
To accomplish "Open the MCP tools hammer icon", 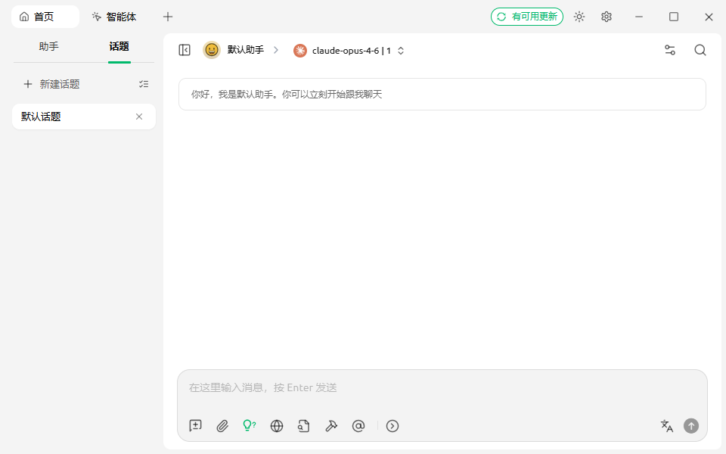I will (x=331, y=425).
